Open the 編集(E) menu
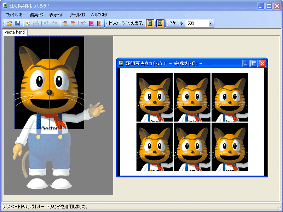 point(36,15)
